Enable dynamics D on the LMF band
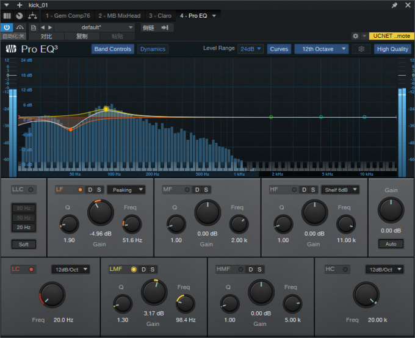 click(143, 269)
